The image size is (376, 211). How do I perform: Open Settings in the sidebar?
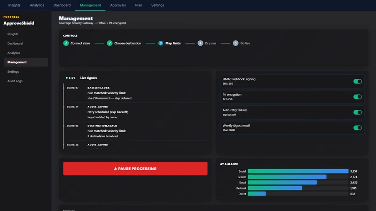click(26, 72)
